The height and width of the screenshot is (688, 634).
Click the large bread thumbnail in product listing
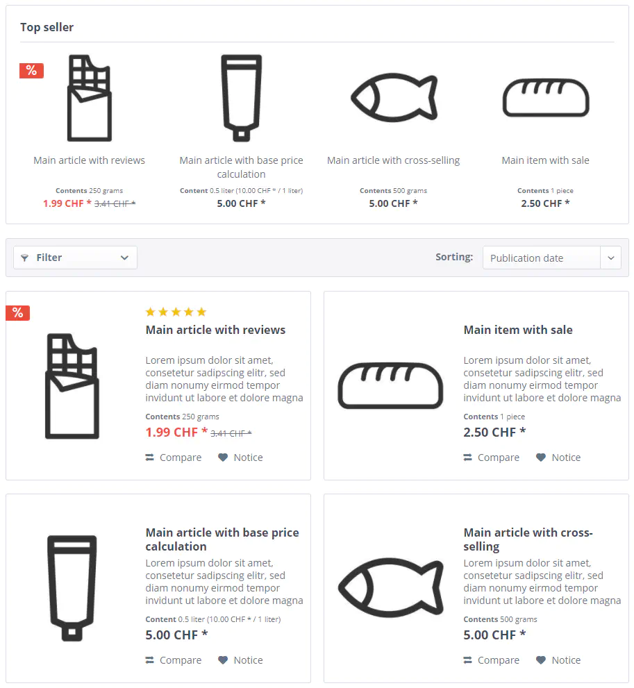(390, 385)
